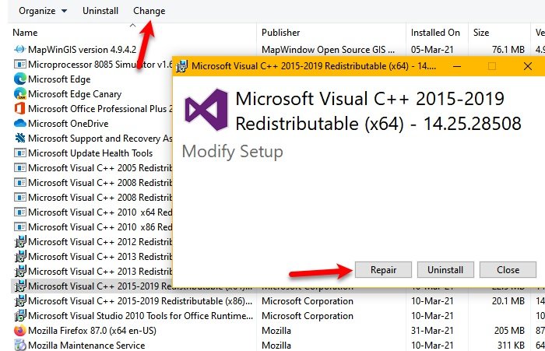This screenshot has width=545, height=351.
Task: Click the Microsoft Edge Canary icon
Action: 20,93
